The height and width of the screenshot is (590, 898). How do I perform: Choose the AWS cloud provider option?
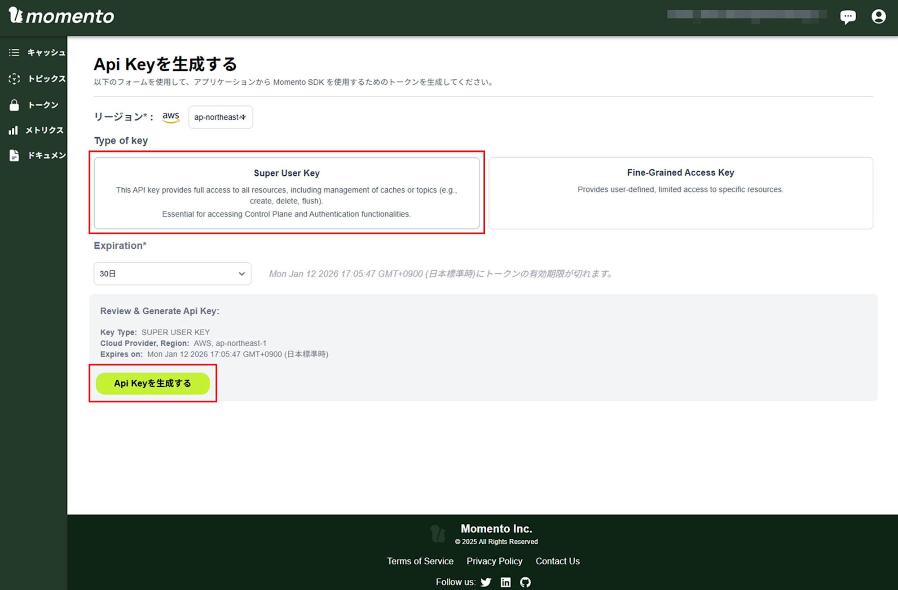(171, 117)
